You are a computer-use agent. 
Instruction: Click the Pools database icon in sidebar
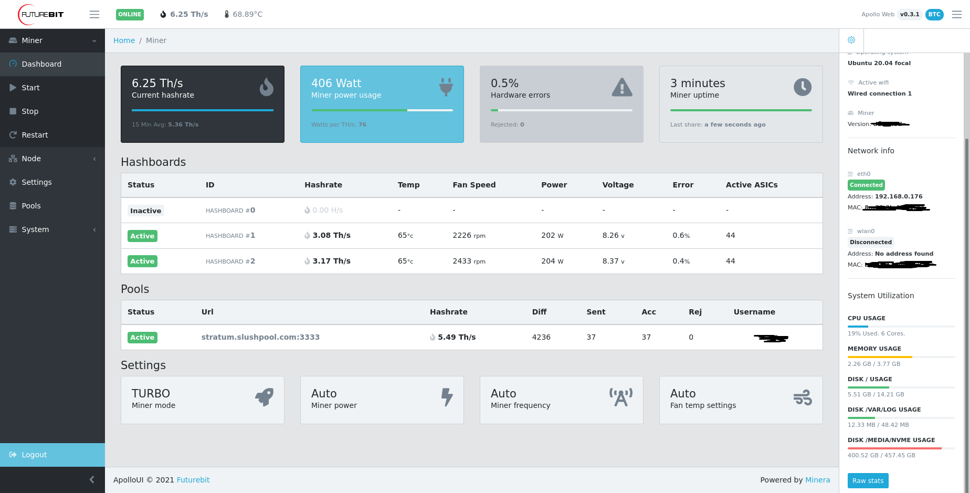tap(13, 205)
